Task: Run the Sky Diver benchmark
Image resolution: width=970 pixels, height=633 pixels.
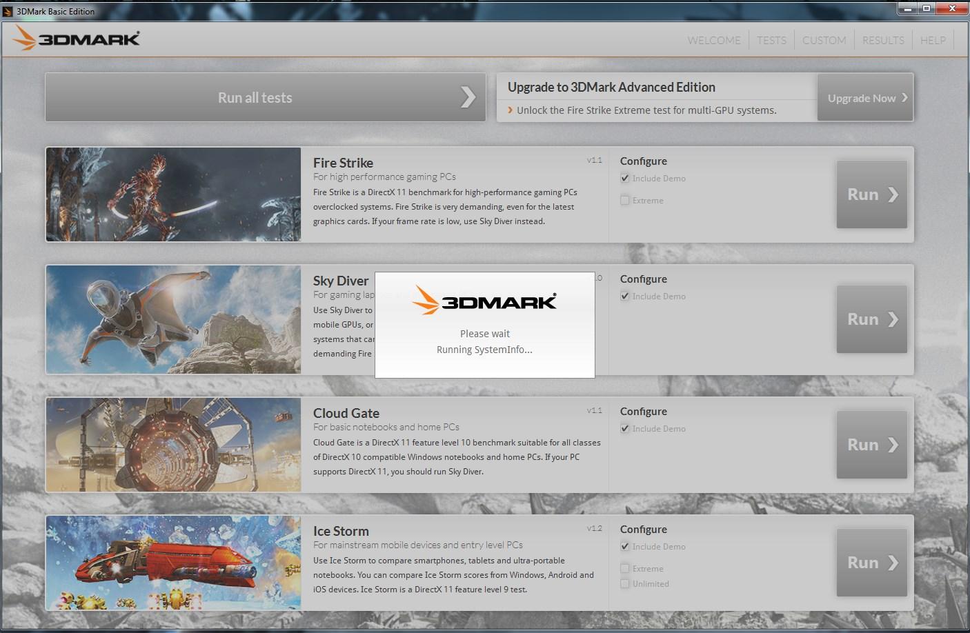Action: 872,319
